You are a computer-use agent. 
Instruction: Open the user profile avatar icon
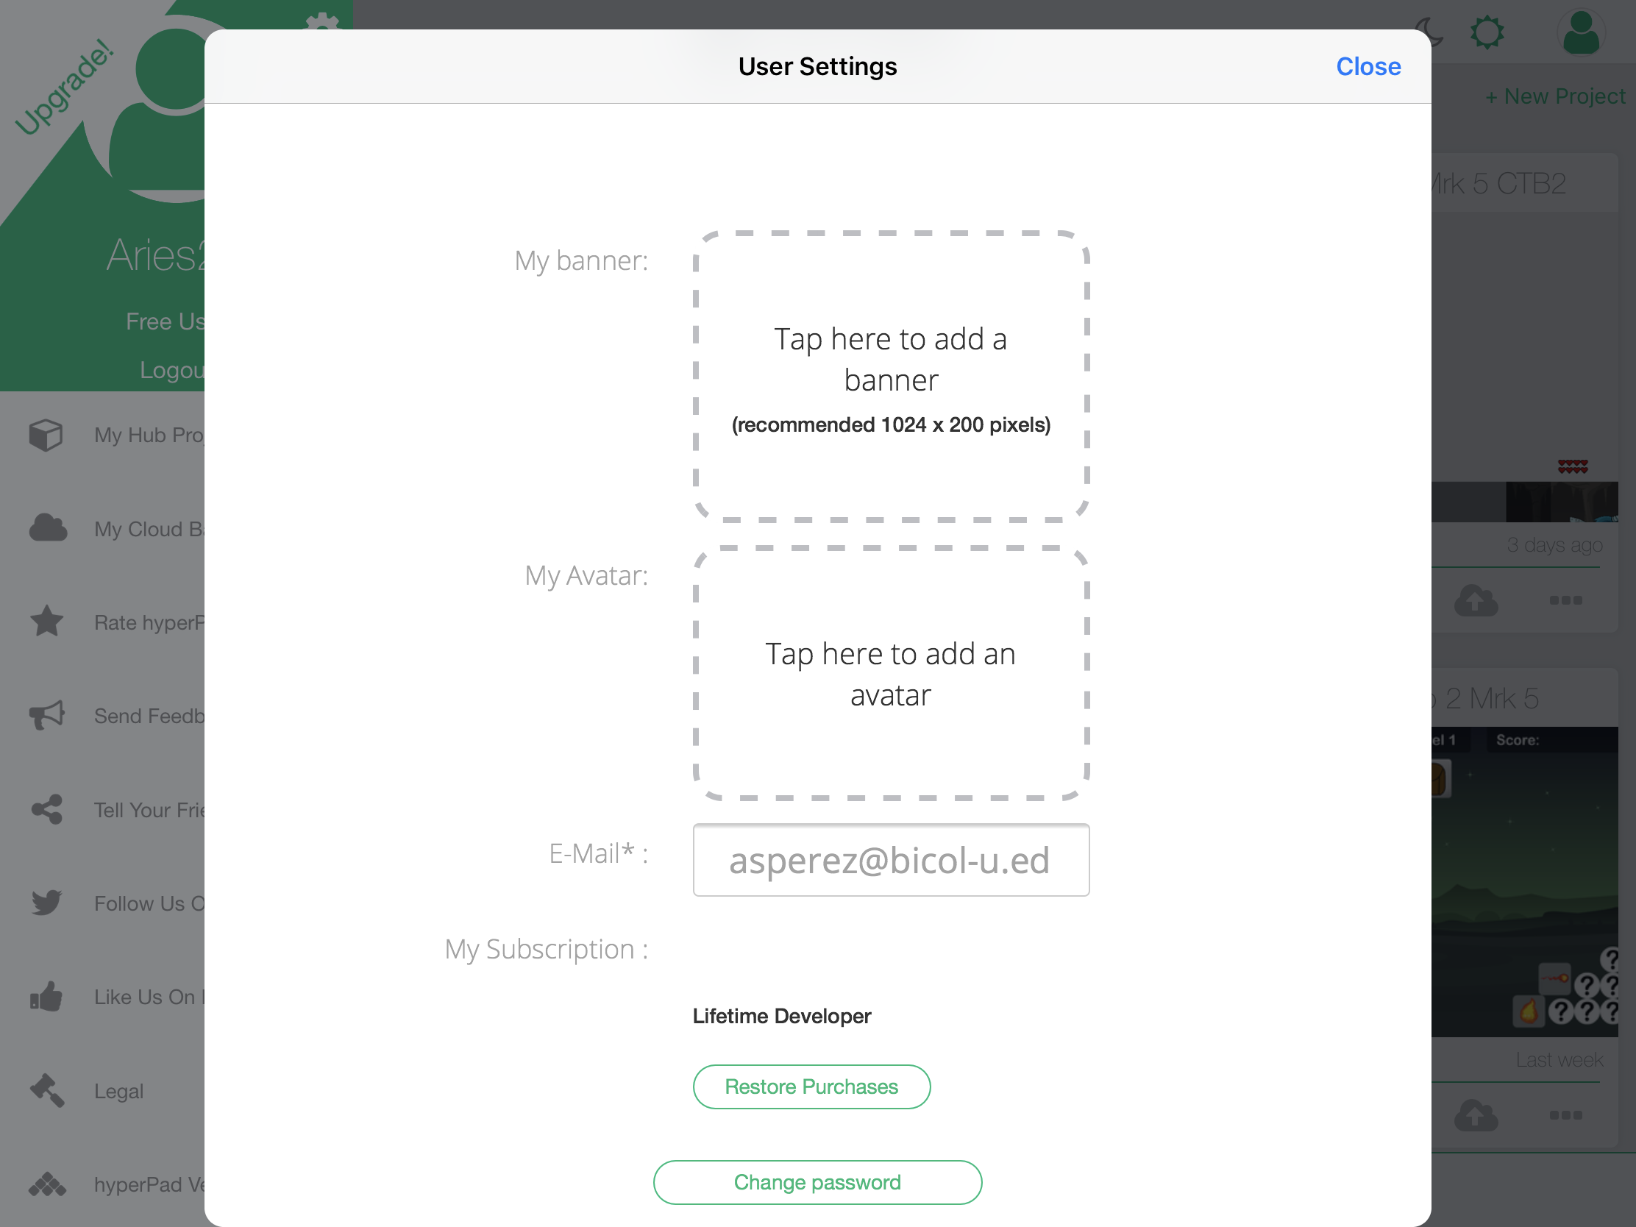point(1581,33)
